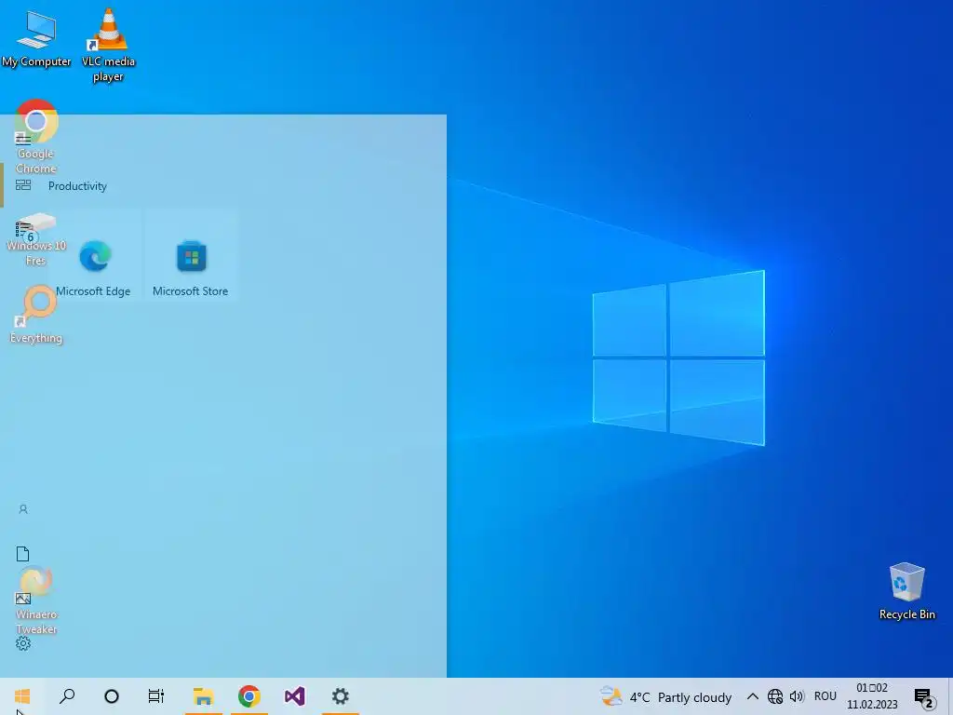Switch to Google Chrome on taskbar
This screenshot has height=715, width=953.
click(249, 696)
